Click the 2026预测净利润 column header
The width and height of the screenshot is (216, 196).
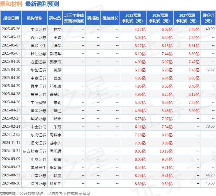click(160, 18)
